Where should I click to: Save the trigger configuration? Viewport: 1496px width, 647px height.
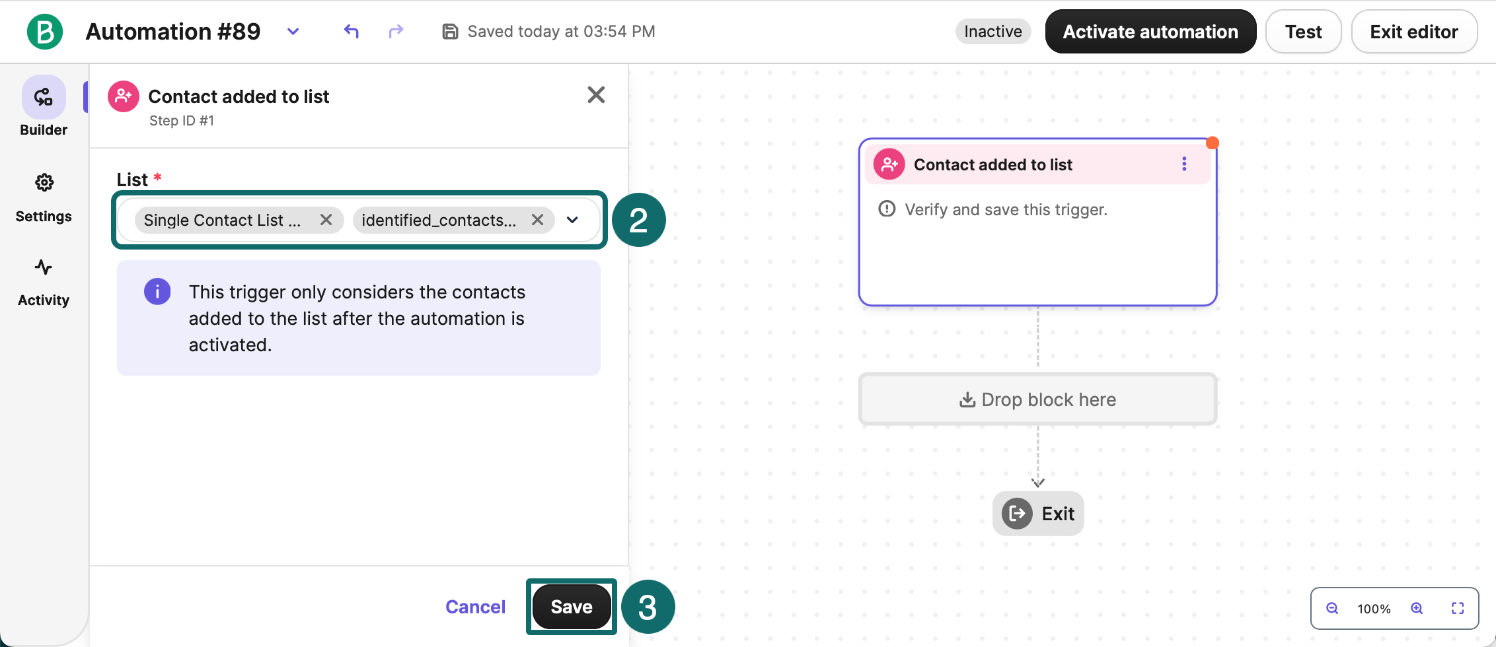click(571, 606)
